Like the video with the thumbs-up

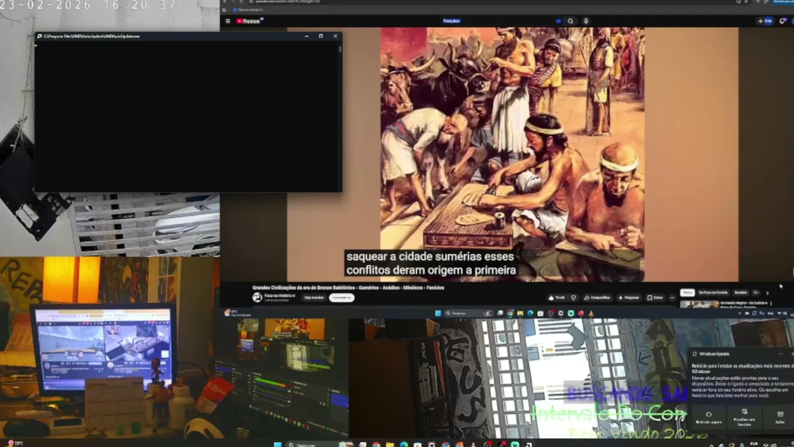557,297
